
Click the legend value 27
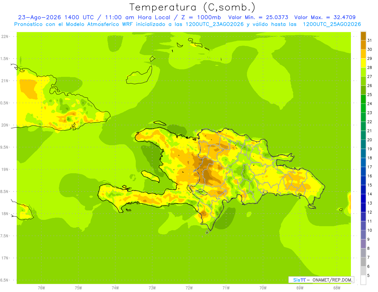coord(370,77)
